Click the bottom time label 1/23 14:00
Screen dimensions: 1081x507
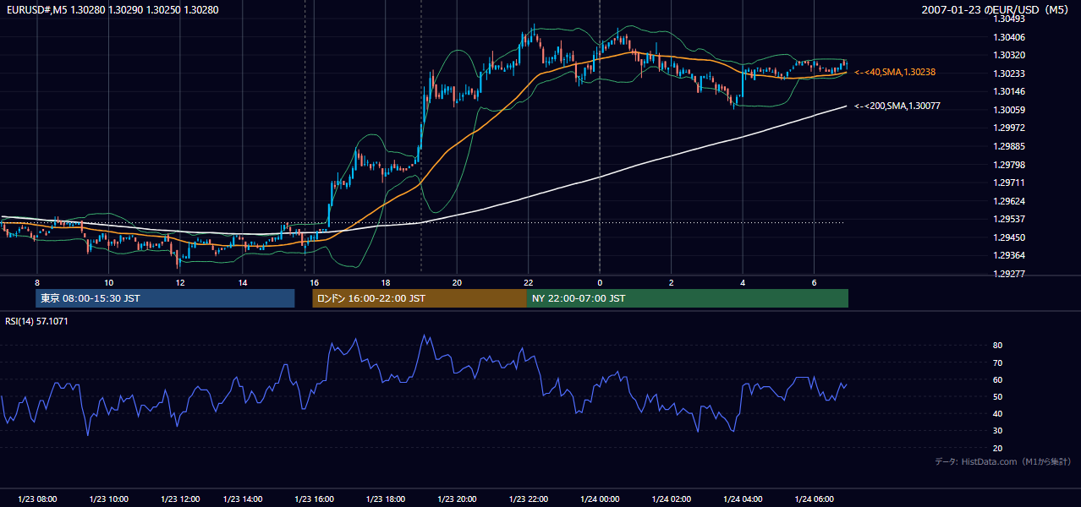[x=243, y=499]
